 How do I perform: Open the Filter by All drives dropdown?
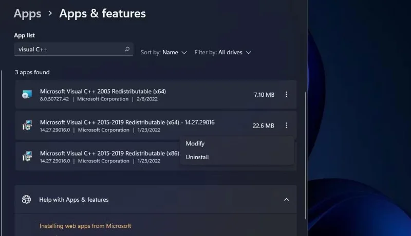coord(223,52)
